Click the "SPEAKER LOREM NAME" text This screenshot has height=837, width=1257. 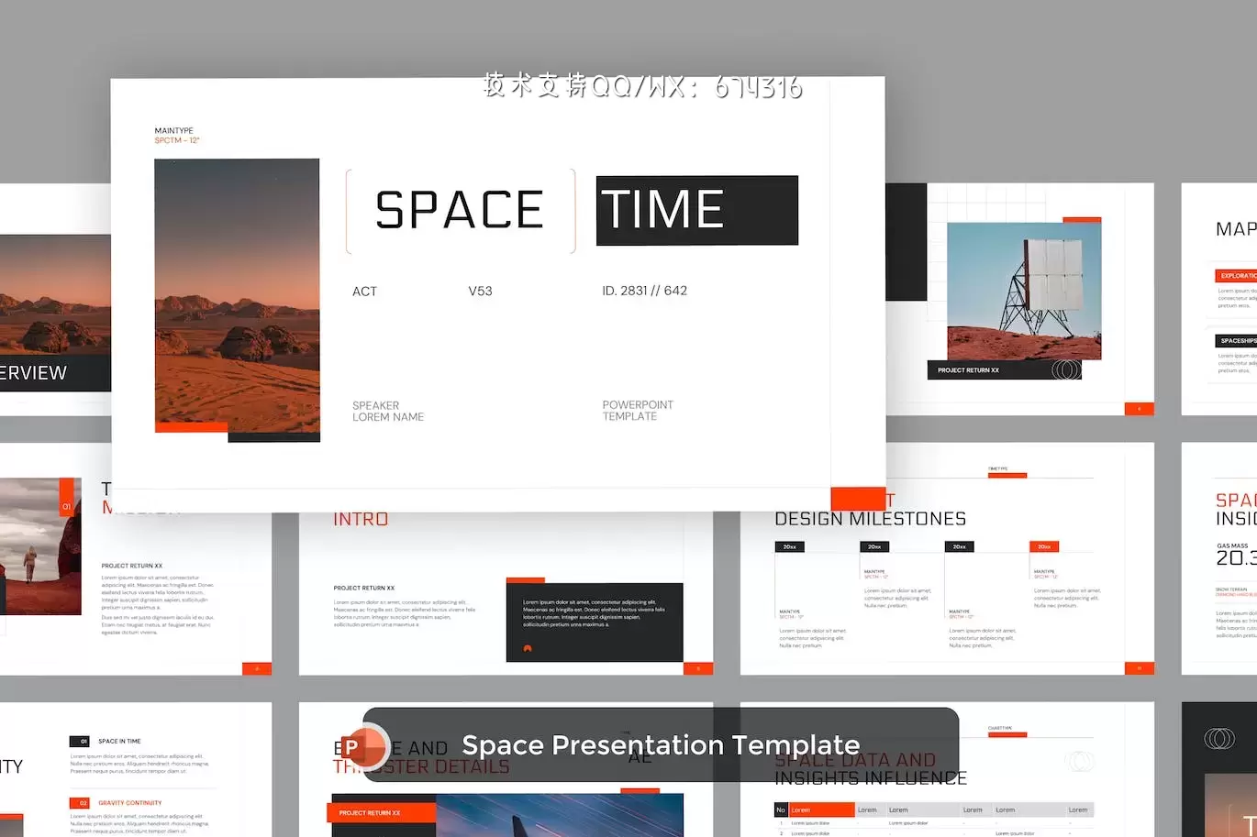[x=388, y=411]
